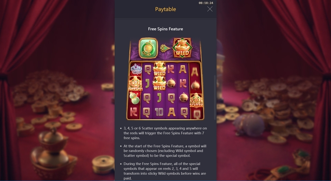
Task: Click the lower Wild symbol on reel three
Action: point(159,83)
